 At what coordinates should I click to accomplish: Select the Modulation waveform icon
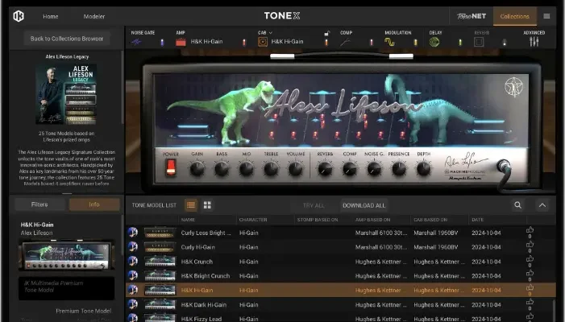[x=390, y=42]
